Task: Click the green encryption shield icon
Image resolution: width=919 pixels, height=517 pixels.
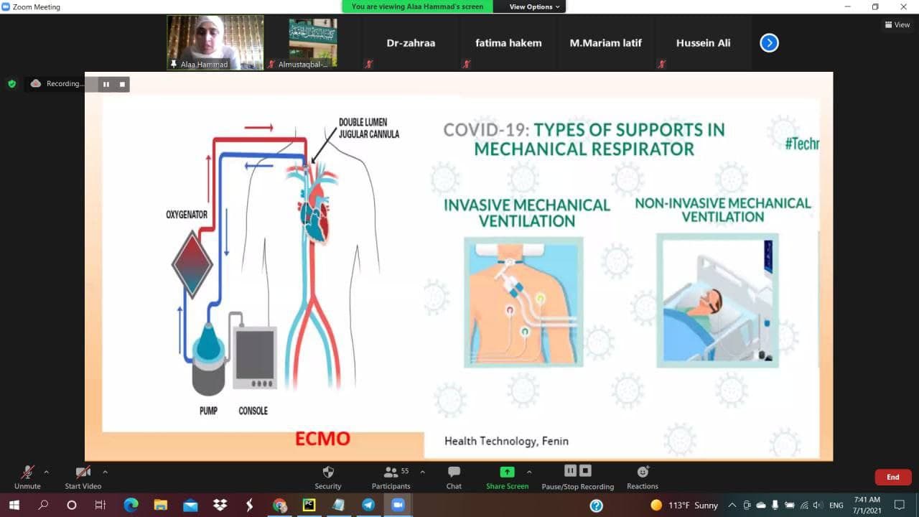Action: (x=12, y=84)
